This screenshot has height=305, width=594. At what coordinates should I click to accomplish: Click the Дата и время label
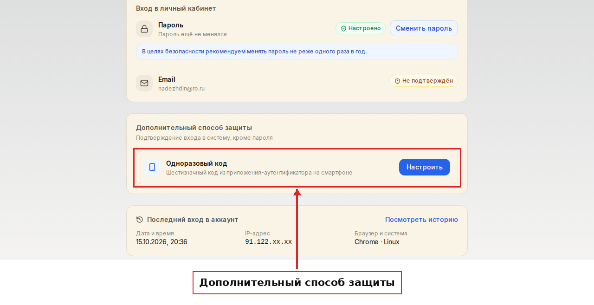click(x=155, y=234)
